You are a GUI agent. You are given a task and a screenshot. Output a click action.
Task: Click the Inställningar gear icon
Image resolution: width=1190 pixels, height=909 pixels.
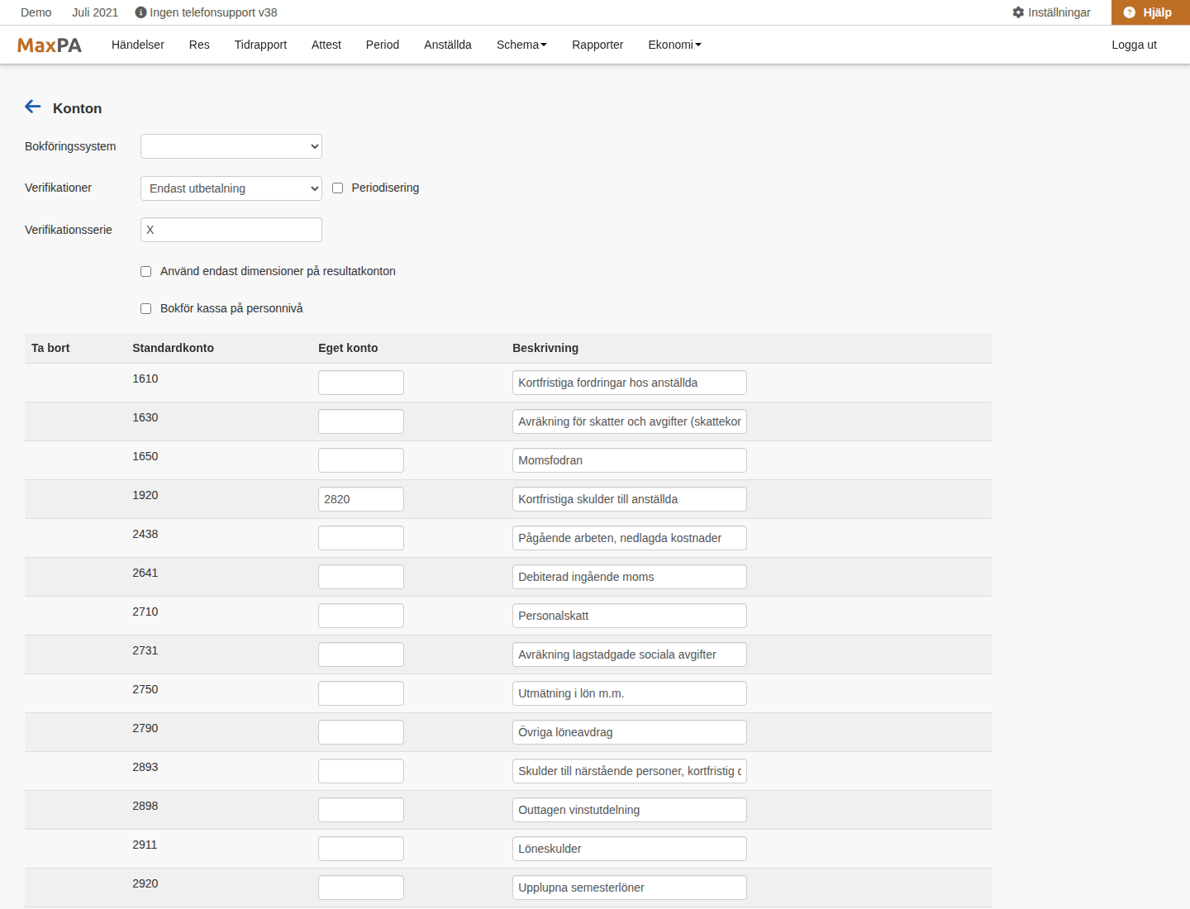1018,12
